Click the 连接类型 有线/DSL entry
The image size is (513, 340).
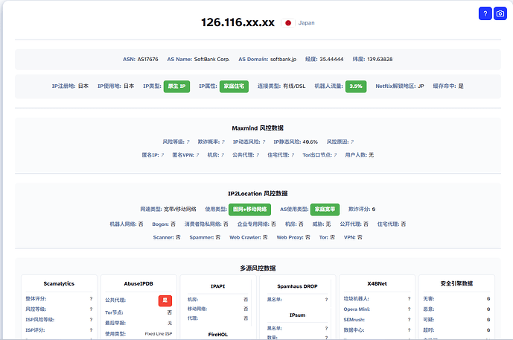coord(281,86)
